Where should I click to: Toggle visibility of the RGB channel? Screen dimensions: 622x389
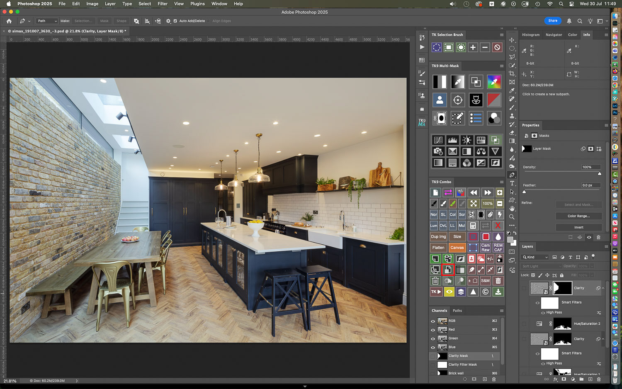[433, 321]
